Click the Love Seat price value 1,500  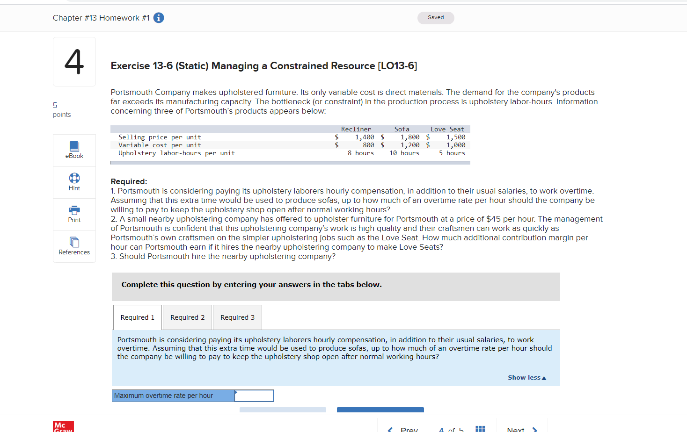click(456, 137)
